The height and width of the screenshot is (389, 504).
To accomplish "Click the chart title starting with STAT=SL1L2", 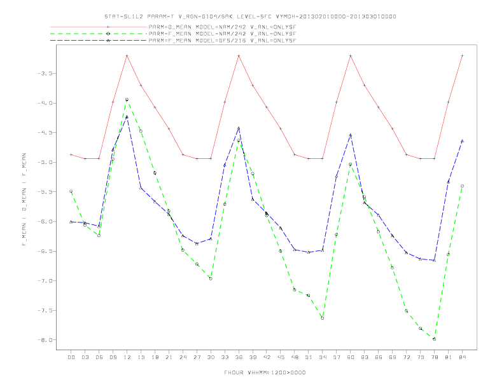I will (250, 17).
